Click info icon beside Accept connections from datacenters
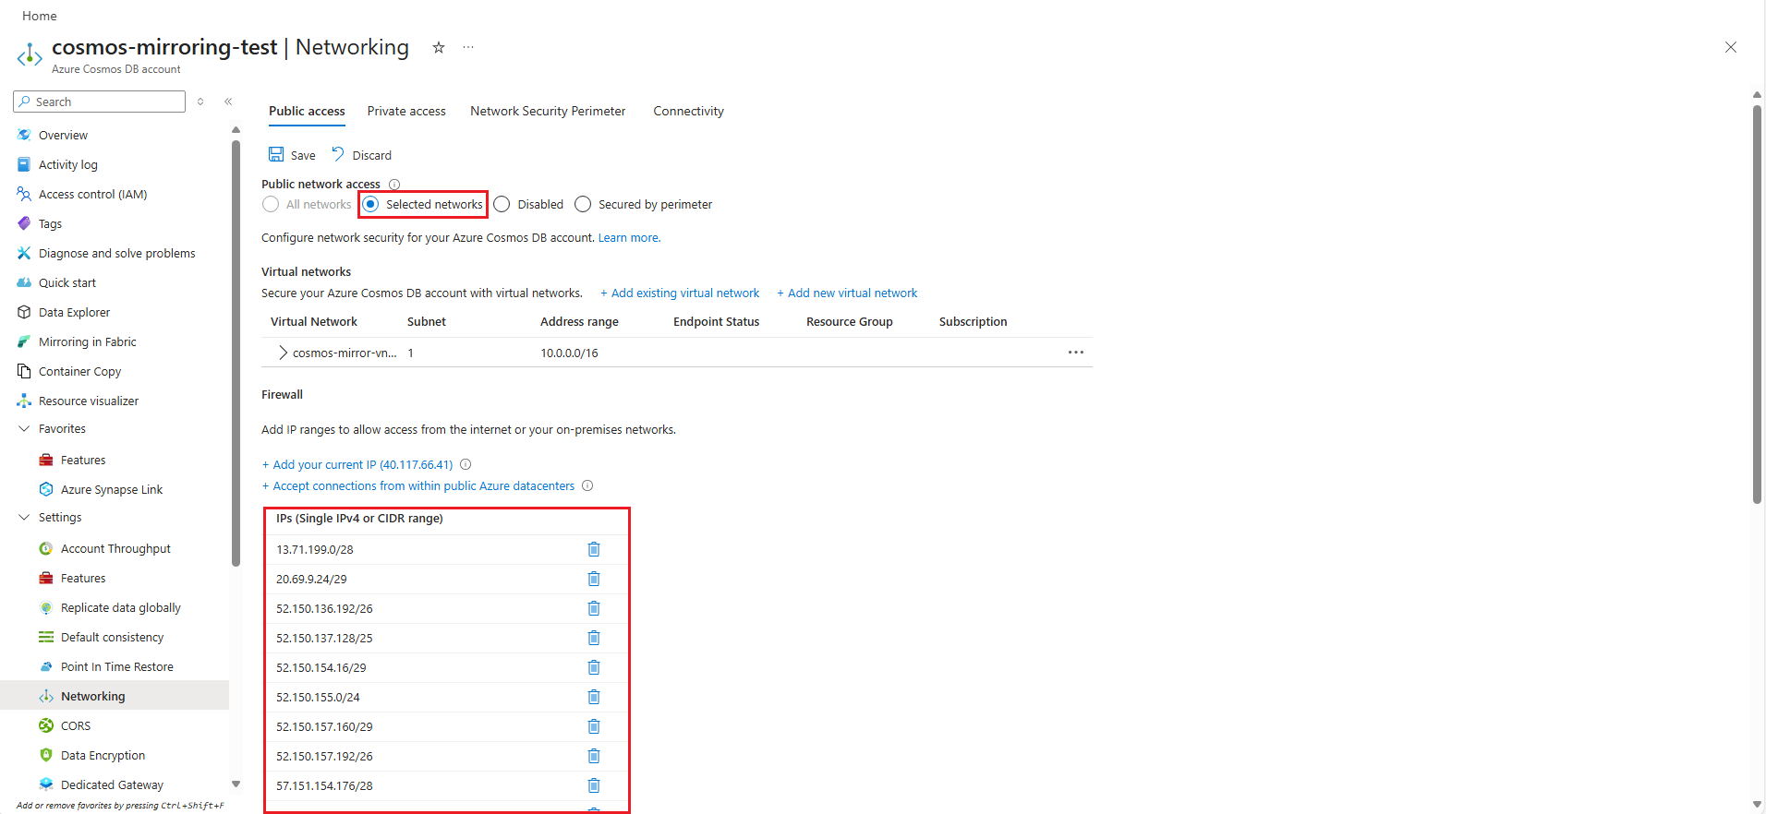Image resolution: width=1766 pixels, height=814 pixels. tap(587, 485)
